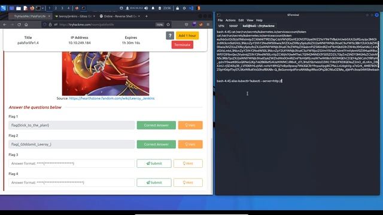Viewport: 383px width, 215px height.
Task: Switch to workspace 4
Action: 68,8
